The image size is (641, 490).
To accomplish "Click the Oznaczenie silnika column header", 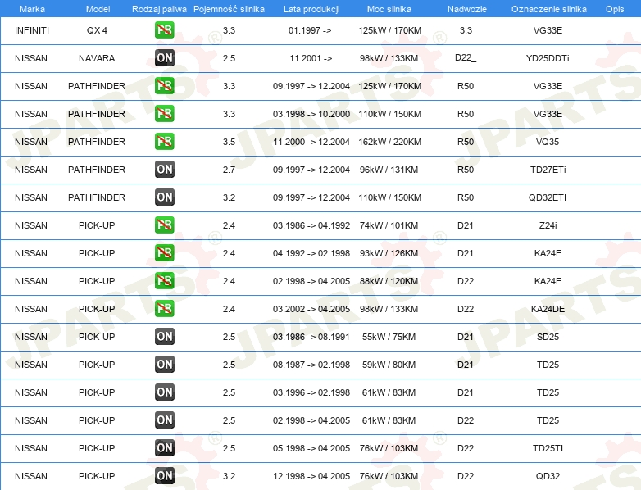I will pos(549,9).
